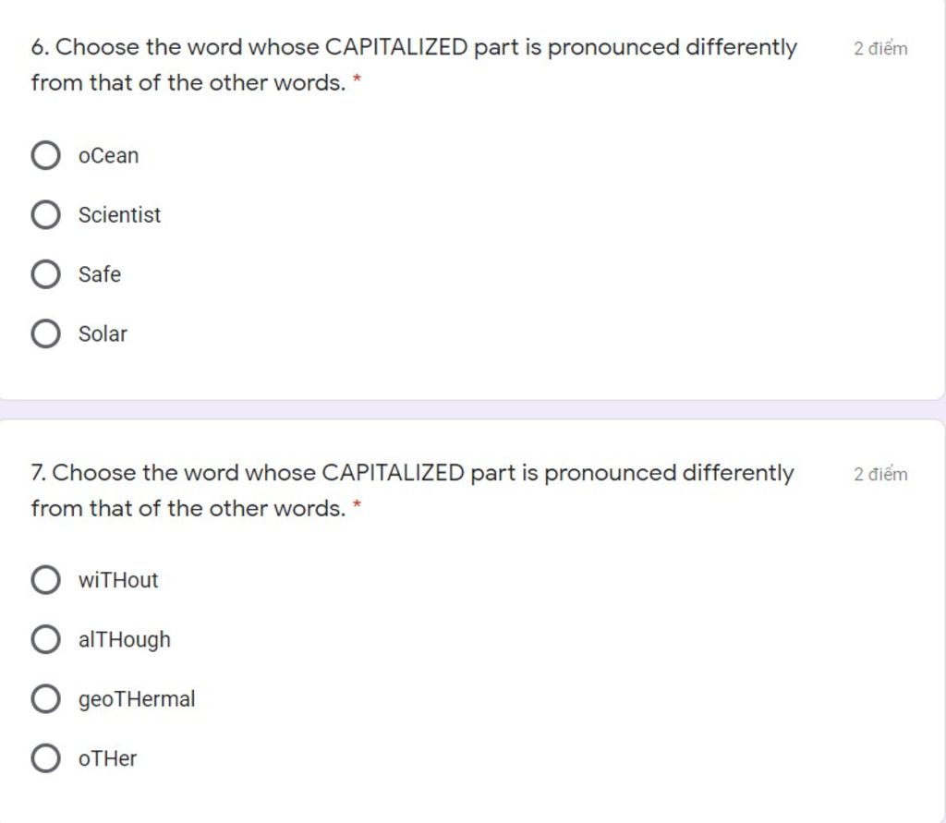Select the geoTHermal radio button
The image size is (946, 823).
tap(45, 698)
